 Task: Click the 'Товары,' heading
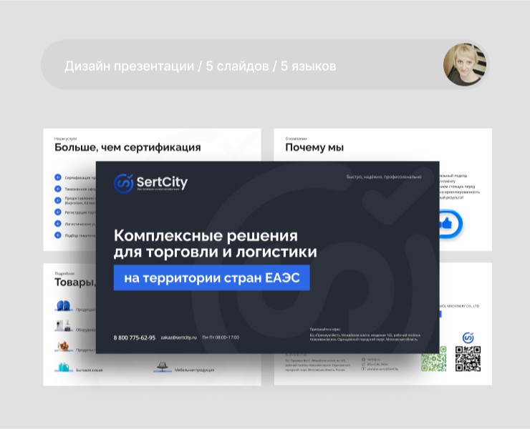tap(75, 282)
